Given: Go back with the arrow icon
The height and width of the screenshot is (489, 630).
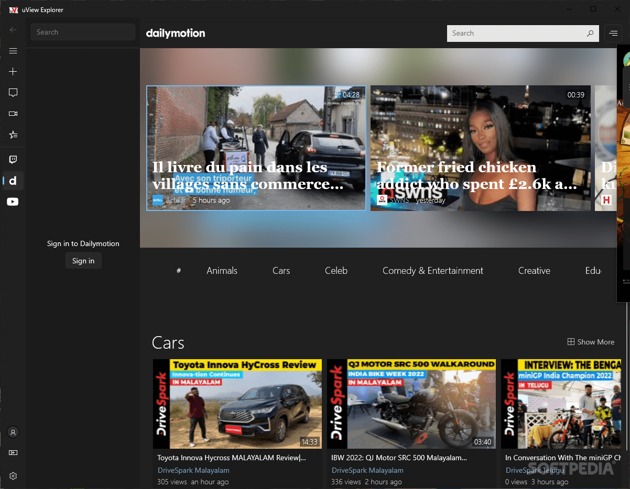Looking at the screenshot, I should pyautogui.click(x=13, y=30).
